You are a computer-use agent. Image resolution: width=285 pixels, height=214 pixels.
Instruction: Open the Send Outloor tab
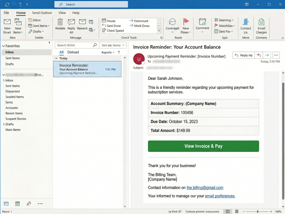[42, 13]
